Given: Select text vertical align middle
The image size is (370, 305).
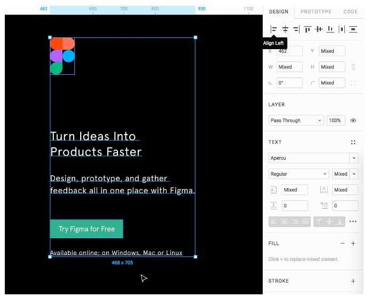Looking at the screenshot, I should tap(329, 222).
